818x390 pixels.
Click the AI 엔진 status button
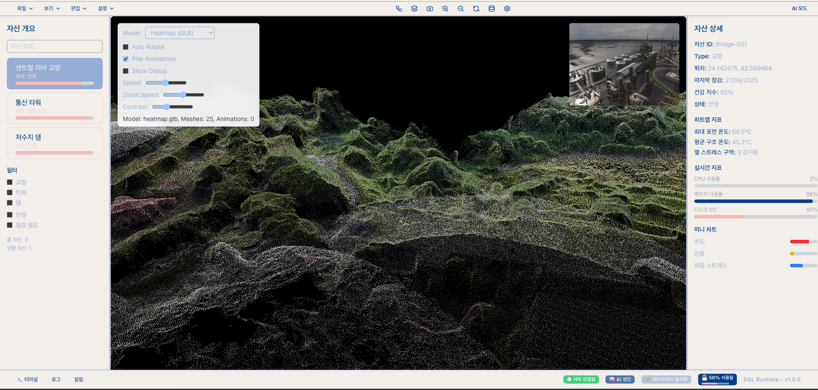619,379
